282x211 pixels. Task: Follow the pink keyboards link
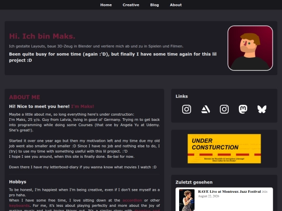[19, 205]
